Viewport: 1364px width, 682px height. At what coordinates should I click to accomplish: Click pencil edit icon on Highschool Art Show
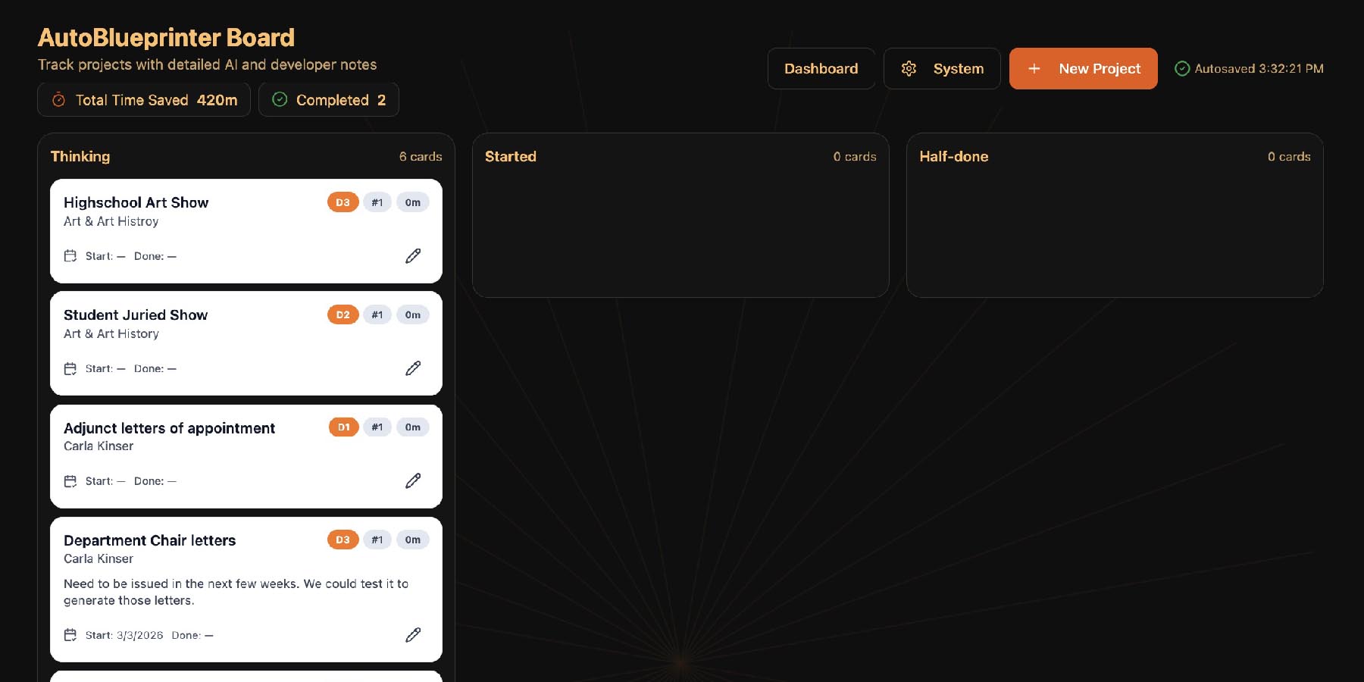tap(413, 256)
